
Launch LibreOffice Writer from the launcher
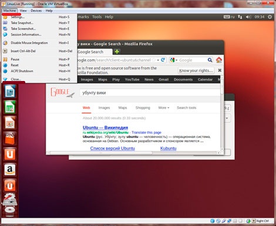coord(10,92)
